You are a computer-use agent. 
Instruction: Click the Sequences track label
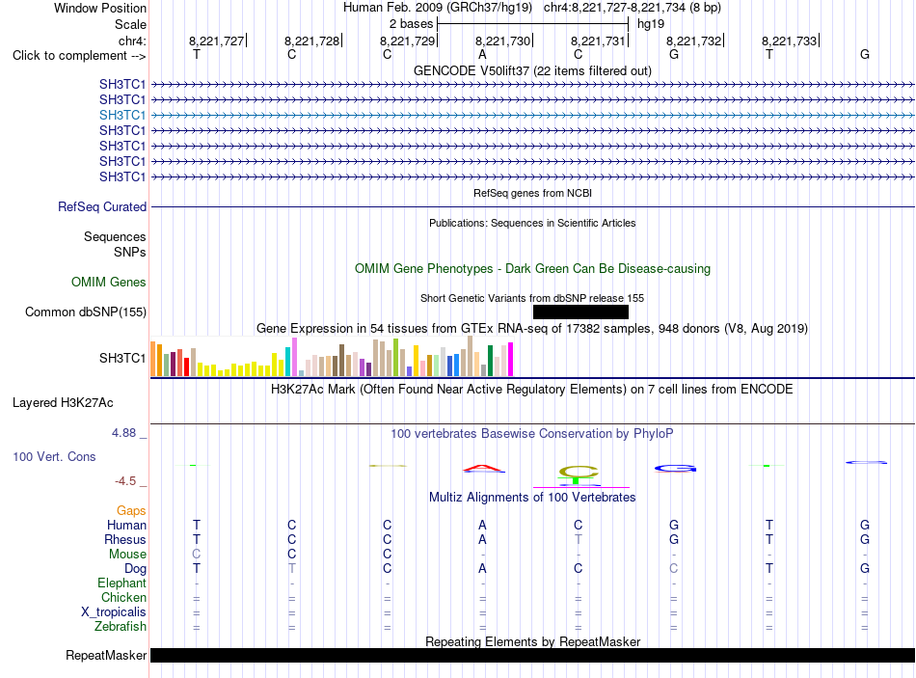pyautogui.click(x=115, y=236)
